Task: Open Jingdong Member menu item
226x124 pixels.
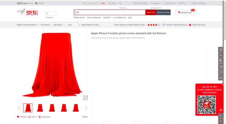Action: point(140,3)
